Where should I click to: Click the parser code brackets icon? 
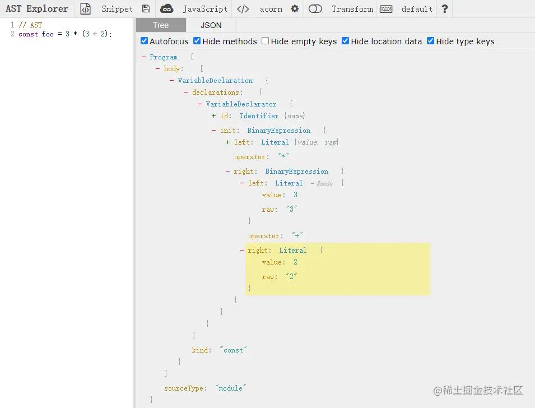[x=243, y=9]
